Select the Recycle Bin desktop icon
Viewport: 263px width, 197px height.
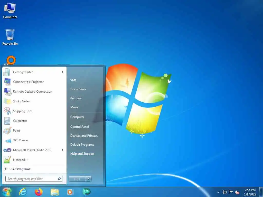(x=10, y=37)
